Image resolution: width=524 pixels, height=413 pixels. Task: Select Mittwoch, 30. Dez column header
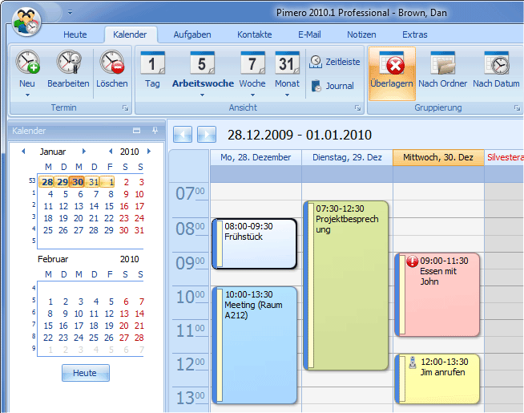click(438, 157)
